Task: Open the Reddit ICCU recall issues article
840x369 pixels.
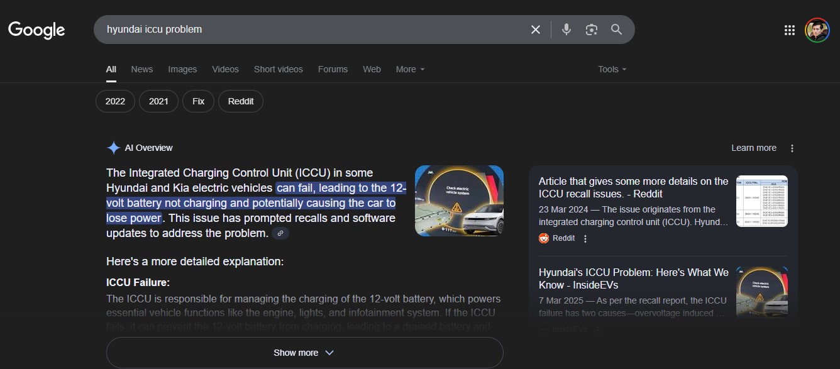Action: click(633, 187)
